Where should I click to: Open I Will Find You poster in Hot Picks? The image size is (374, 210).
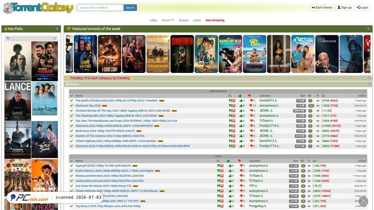tap(18, 61)
